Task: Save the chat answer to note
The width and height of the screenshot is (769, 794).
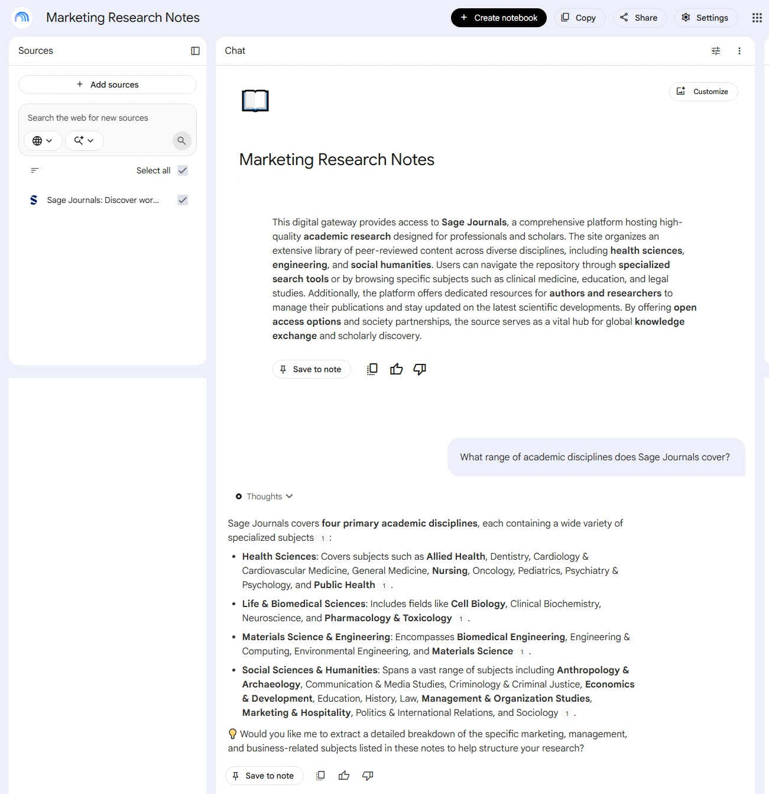Action: click(264, 776)
